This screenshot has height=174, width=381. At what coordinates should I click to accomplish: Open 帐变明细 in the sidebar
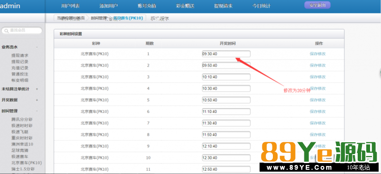point(20,80)
